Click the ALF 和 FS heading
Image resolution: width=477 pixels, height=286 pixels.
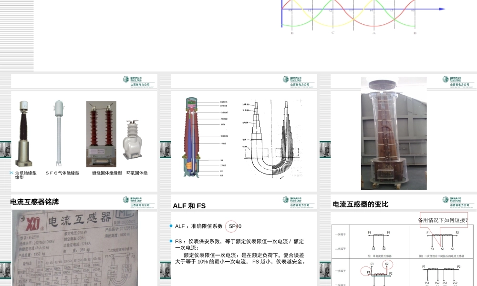tap(189, 206)
